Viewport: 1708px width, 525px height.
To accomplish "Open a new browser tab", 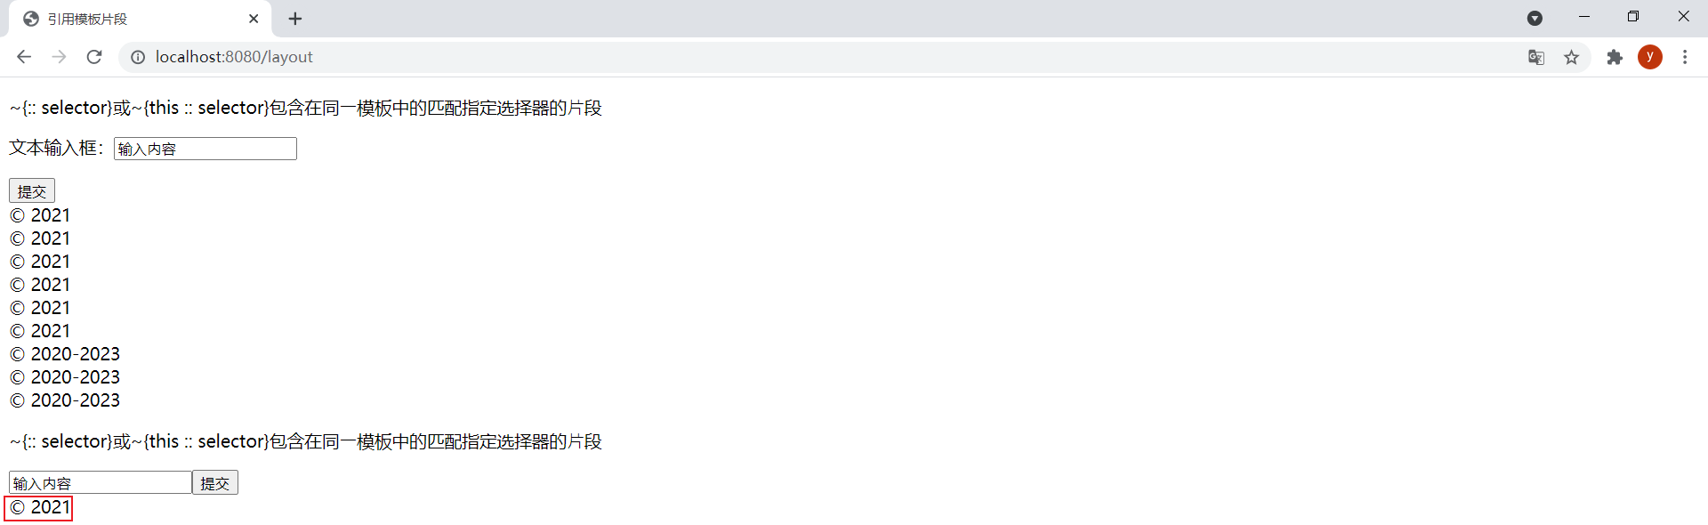I will (295, 19).
